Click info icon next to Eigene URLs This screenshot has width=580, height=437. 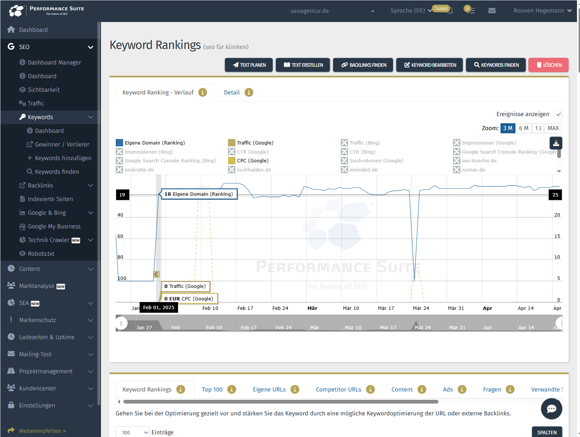click(295, 390)
